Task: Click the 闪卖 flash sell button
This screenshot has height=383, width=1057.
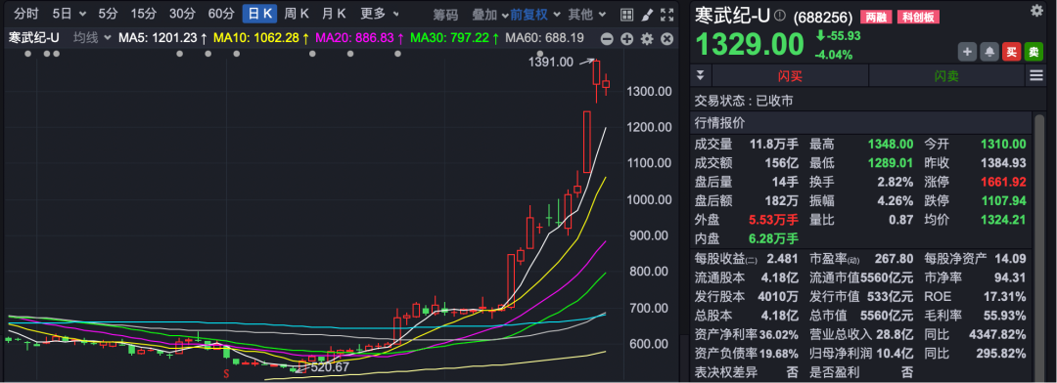Action: 946,76
